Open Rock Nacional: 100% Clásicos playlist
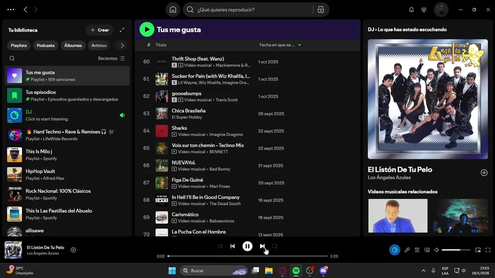The image size is (495, 278). (67, 194)
